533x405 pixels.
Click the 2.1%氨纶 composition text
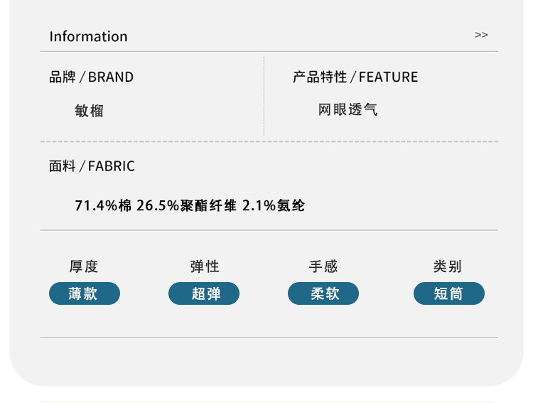pyautogui.click(x=274, y=206)
